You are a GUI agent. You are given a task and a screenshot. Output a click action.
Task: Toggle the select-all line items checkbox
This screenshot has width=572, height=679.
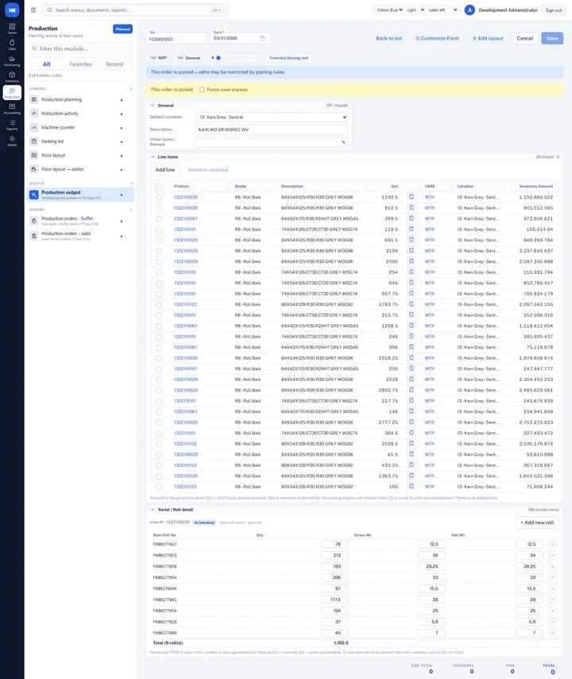click(159, 186)
